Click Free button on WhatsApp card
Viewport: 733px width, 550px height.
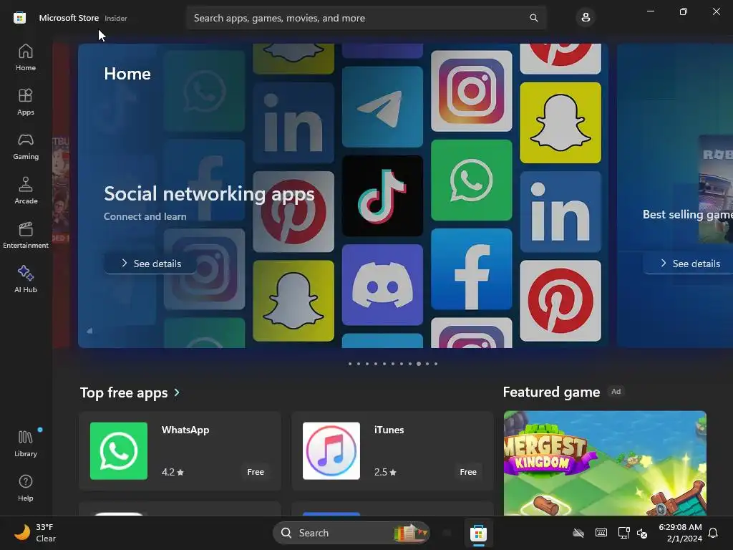(256, 472)
